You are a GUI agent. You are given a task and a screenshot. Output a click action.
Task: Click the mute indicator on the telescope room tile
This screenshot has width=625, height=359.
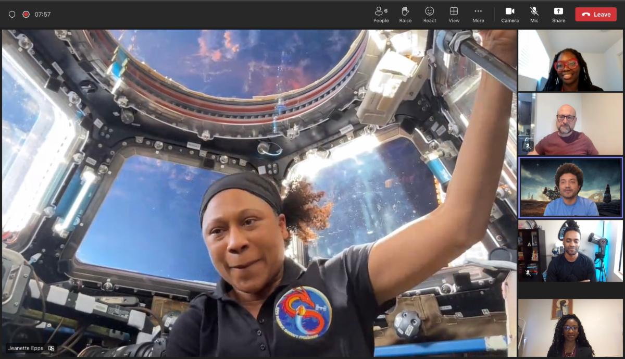point(528,273)
